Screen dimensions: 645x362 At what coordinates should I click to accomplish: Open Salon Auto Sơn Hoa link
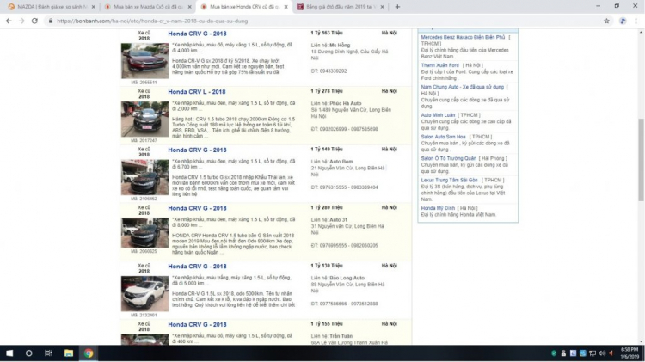coord(443,137)
